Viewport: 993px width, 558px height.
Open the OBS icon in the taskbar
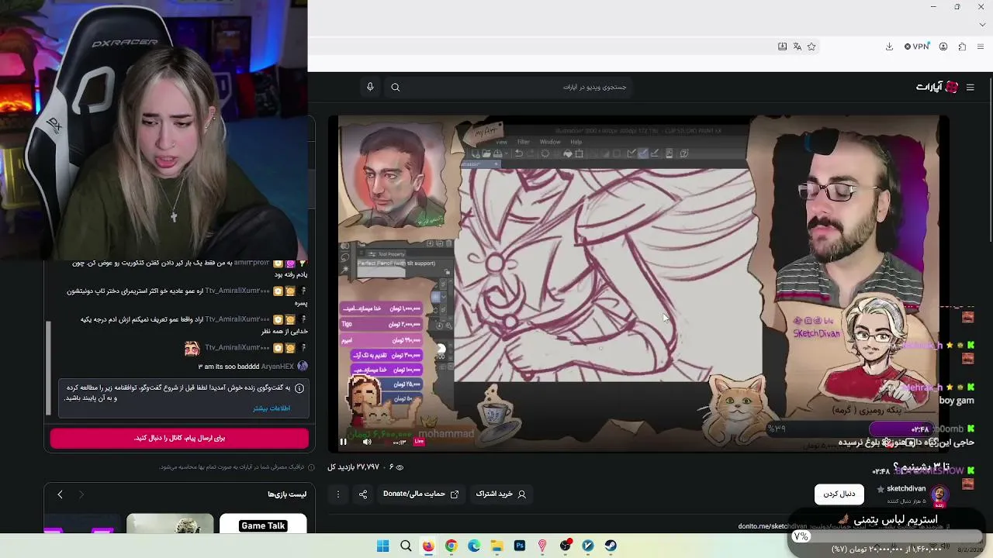click(x=566, y=546)
